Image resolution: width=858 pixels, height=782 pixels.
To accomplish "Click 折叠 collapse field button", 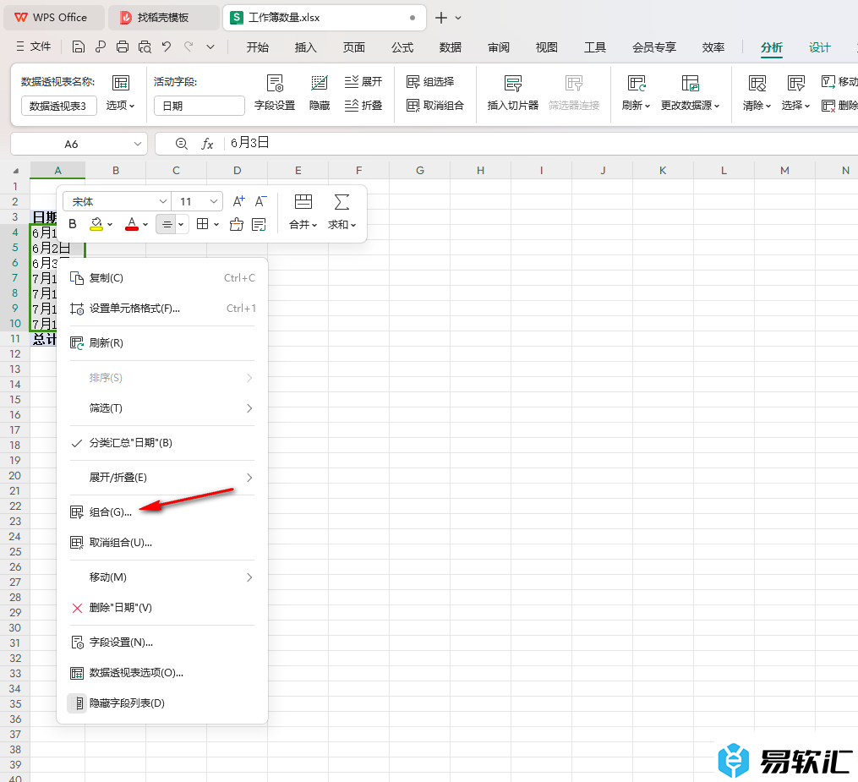I will pos(363,105).
